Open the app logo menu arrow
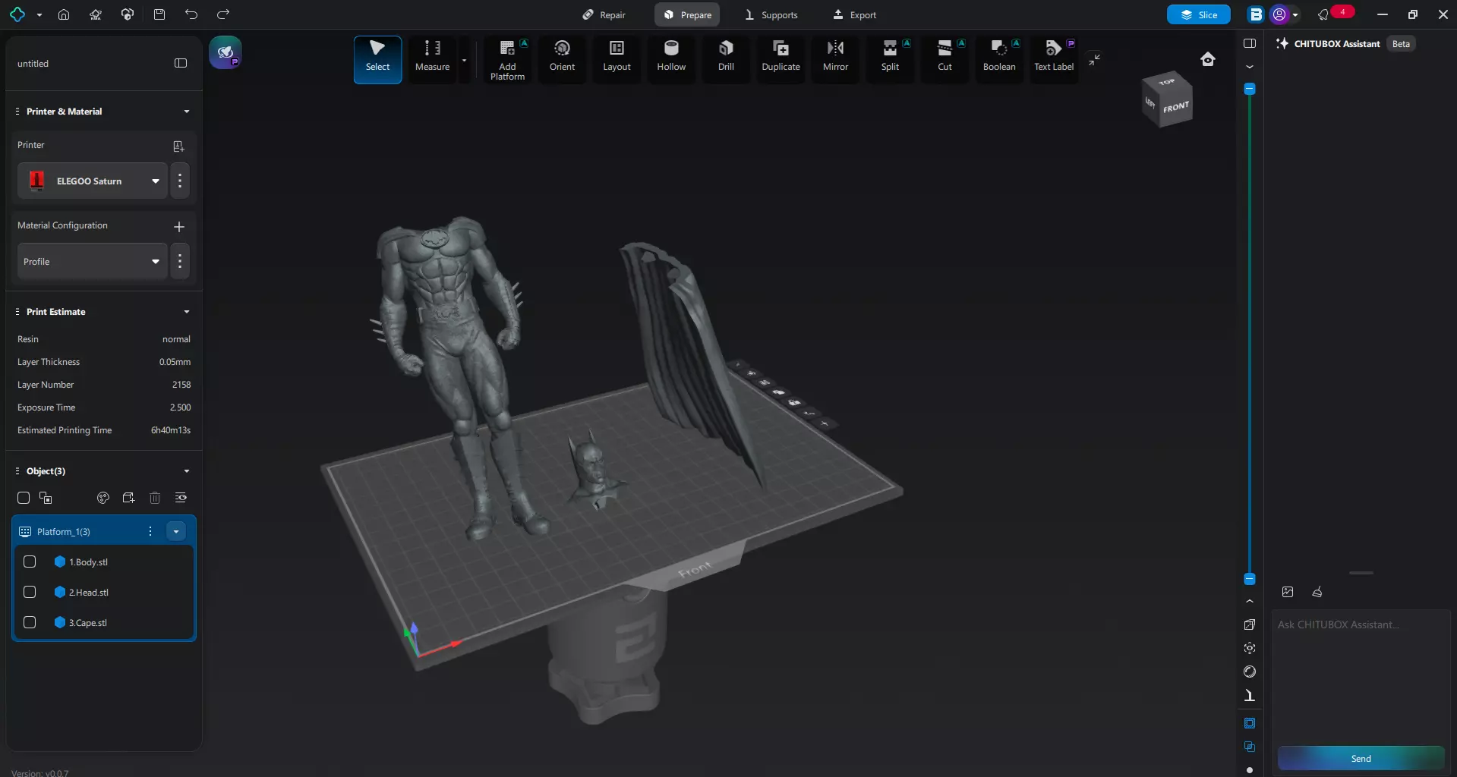The width and height of the screenshot is (1457, 777). (39, 14)
